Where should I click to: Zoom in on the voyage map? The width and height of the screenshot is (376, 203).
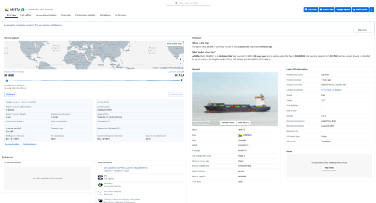point(180,59)
